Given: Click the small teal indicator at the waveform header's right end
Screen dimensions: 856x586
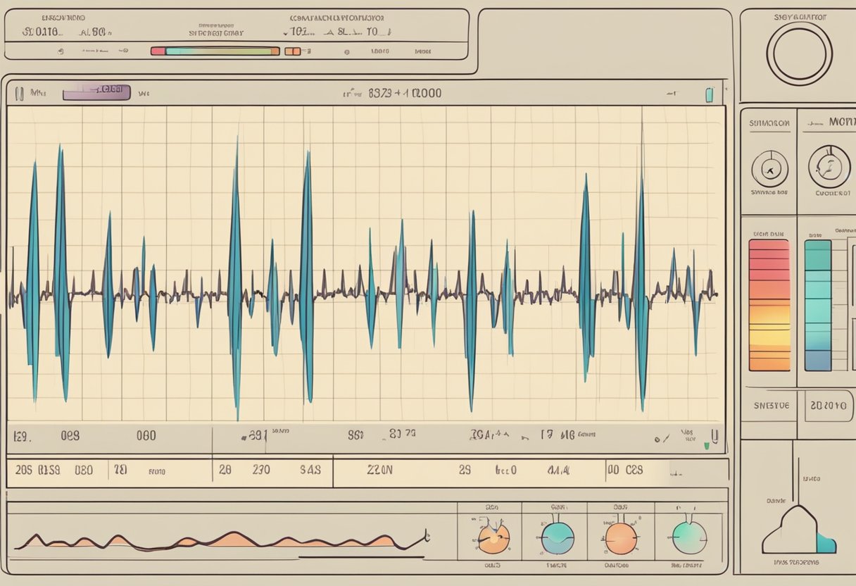Looking at the screenshot, I should 710,94.
